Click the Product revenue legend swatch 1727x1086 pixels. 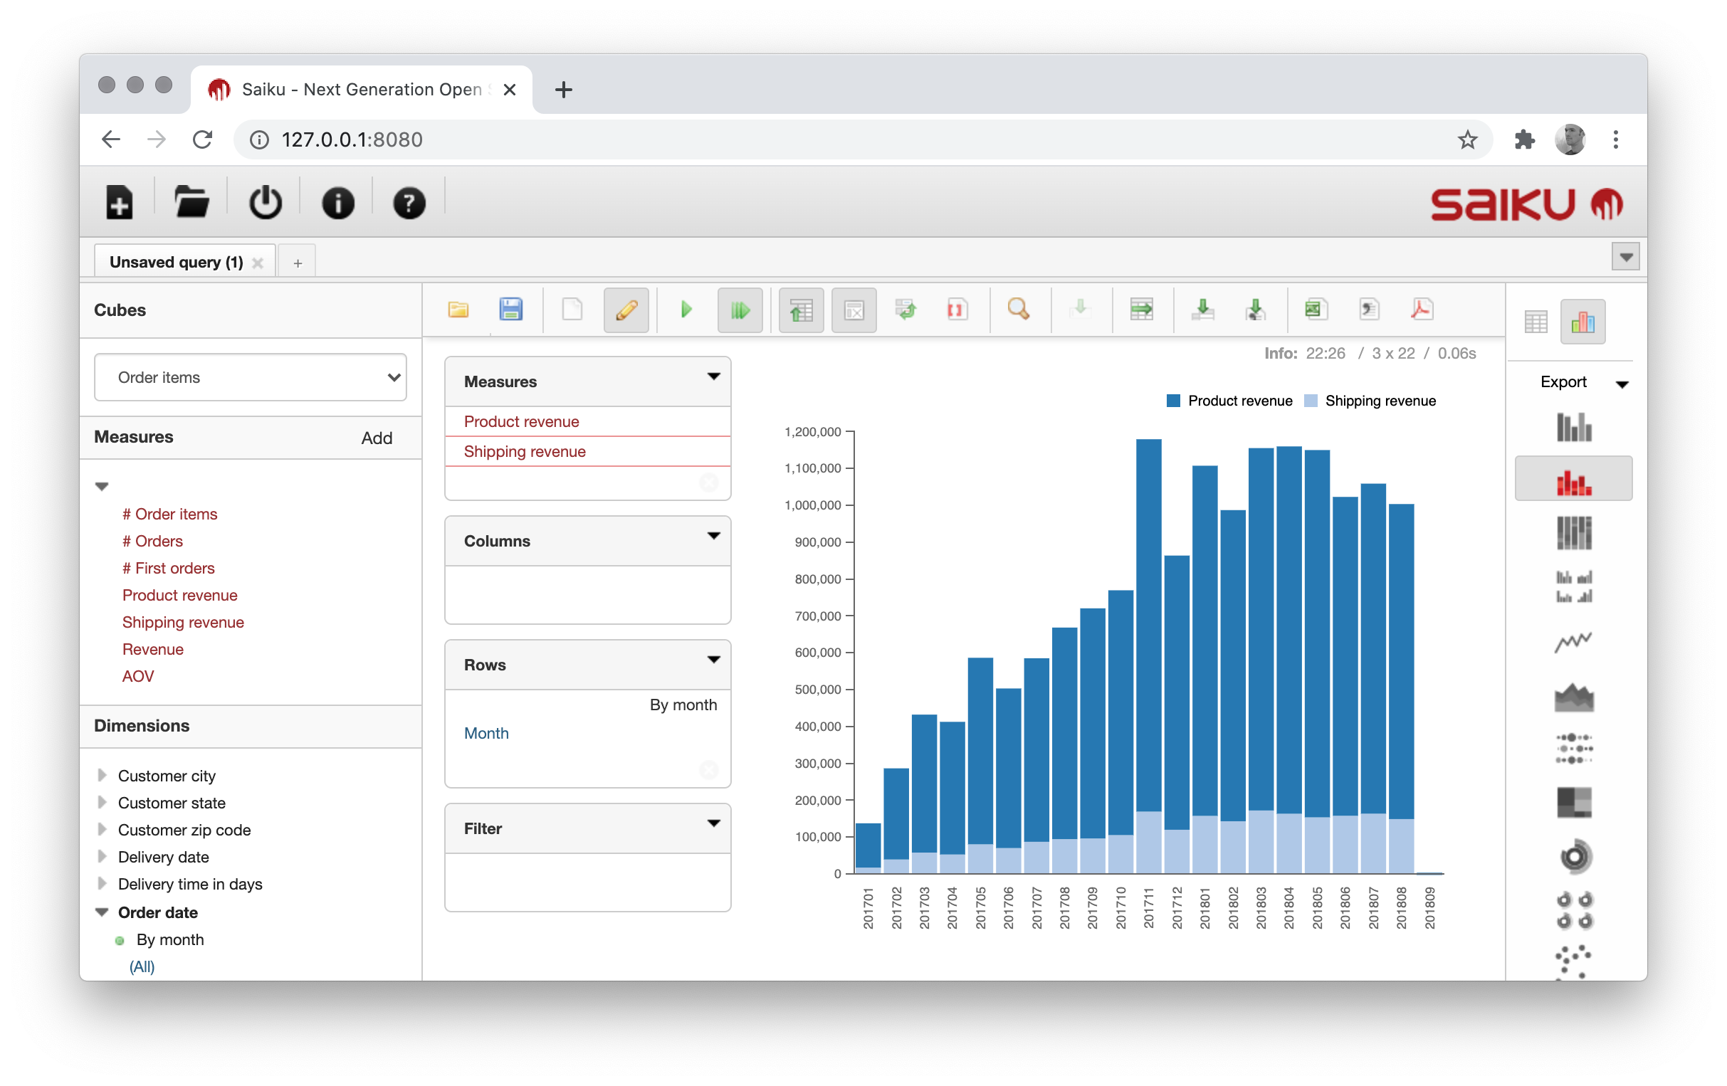click(x=1173, y=401)
